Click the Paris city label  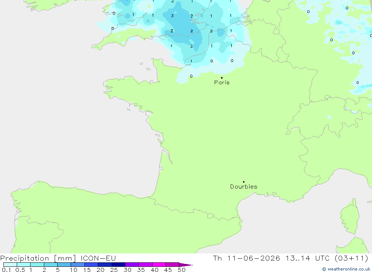pyautogui.click(x=222, y=82)
